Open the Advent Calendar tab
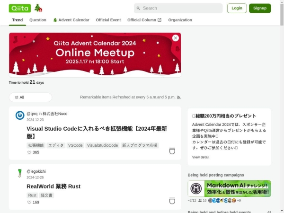 (71, 20)
